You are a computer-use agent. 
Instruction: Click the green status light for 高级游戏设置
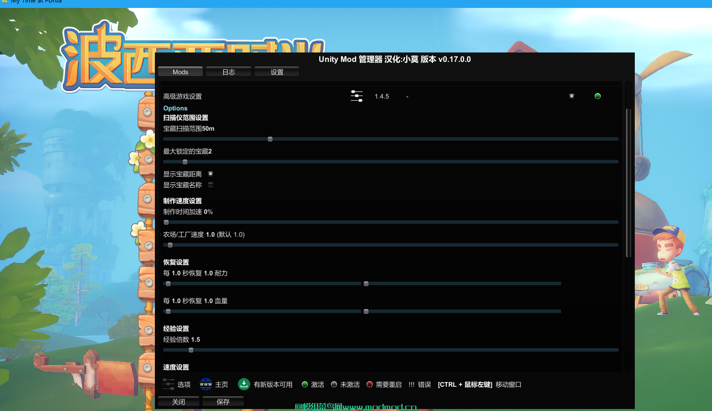[597, 96]
